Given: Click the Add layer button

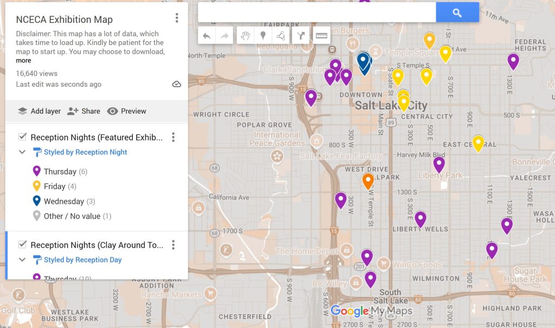Looking at the screenshot, I should 39,111.
